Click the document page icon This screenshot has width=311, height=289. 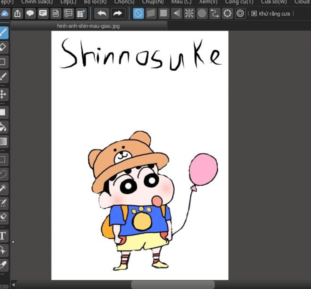point(56,13)
